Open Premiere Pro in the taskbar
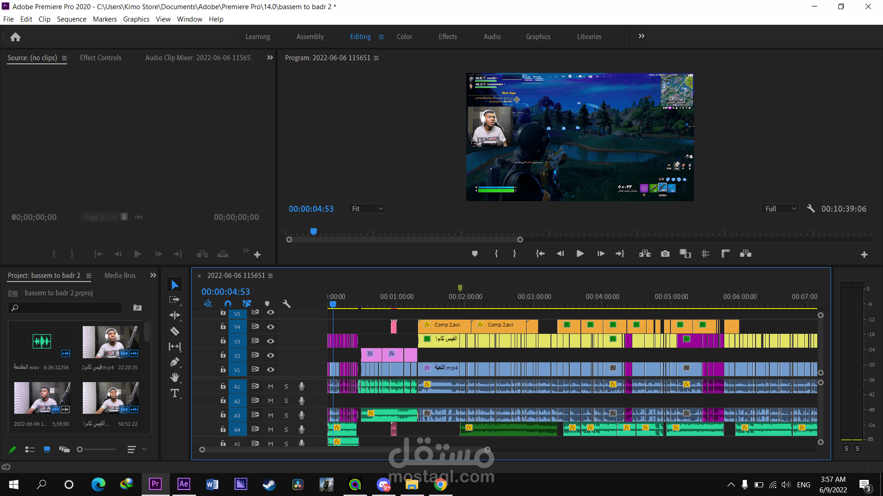Screen dimensions: 883x496 click(x=155, y=484)
